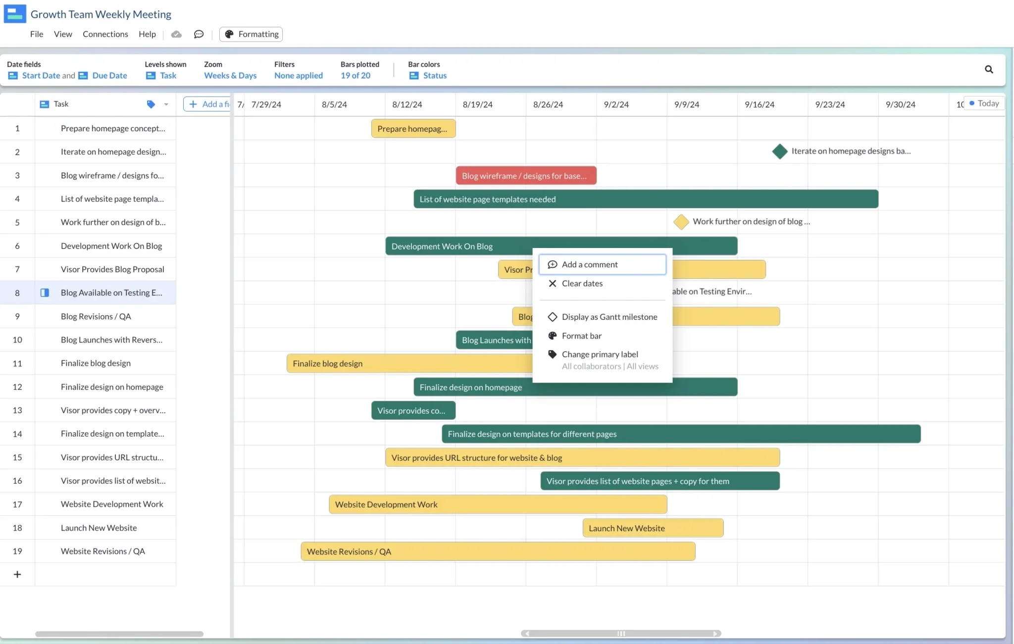1014x644 pixels.
Task: Open the Task field dropdown arrow
Action: pos(166,104)
